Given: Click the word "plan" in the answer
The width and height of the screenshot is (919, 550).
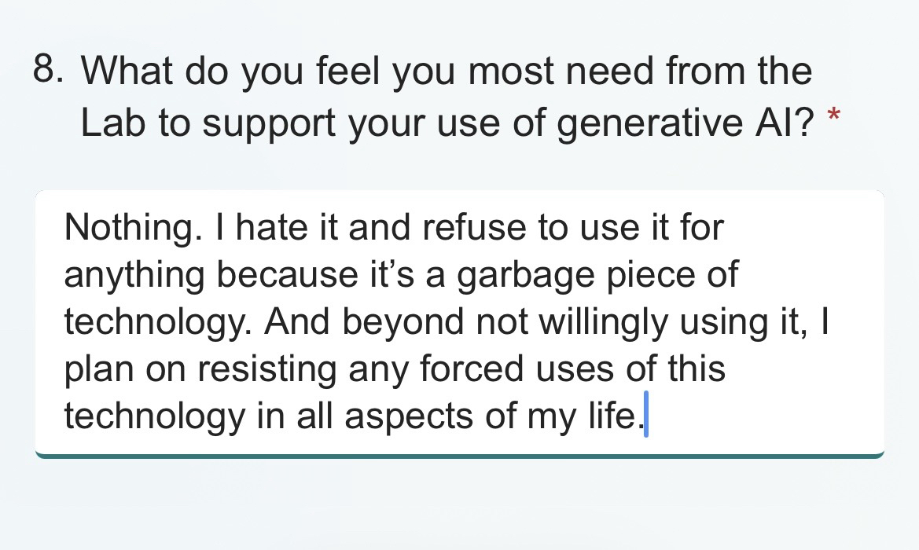Looking at the screenshot, I should [x=95, y=368].
